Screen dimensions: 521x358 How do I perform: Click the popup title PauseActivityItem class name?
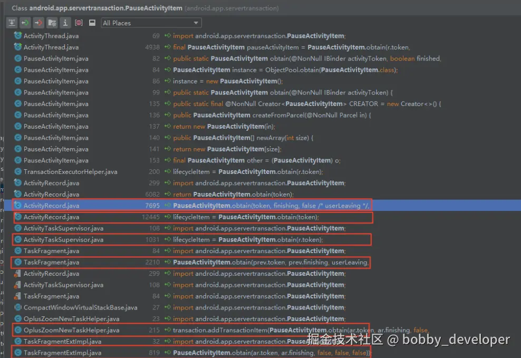click(105, 8)
